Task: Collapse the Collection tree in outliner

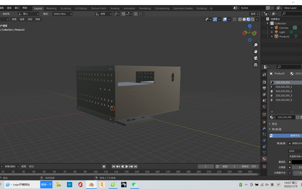Action: 268,23
